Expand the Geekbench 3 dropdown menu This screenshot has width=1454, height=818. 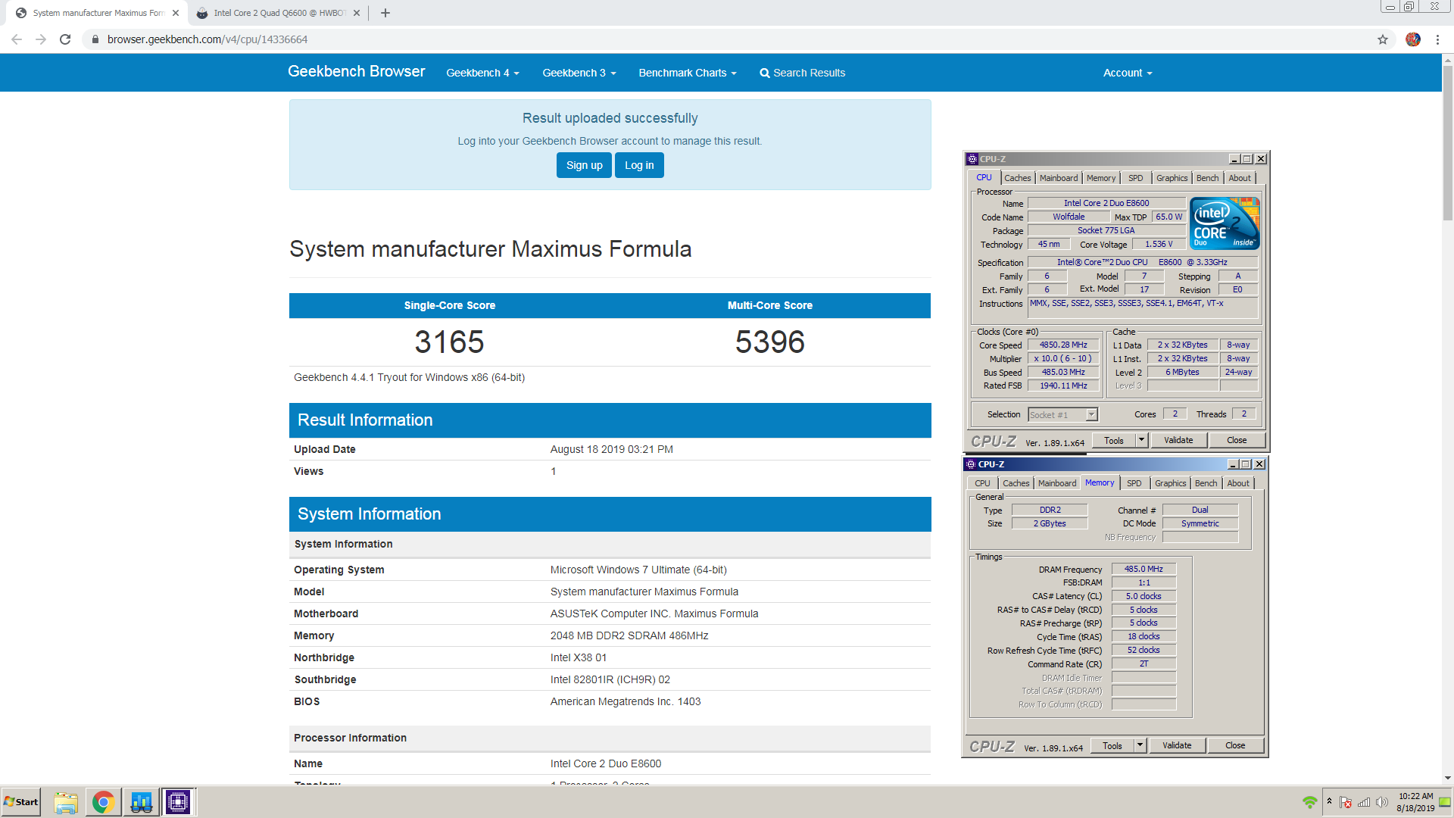coord(579,73)
